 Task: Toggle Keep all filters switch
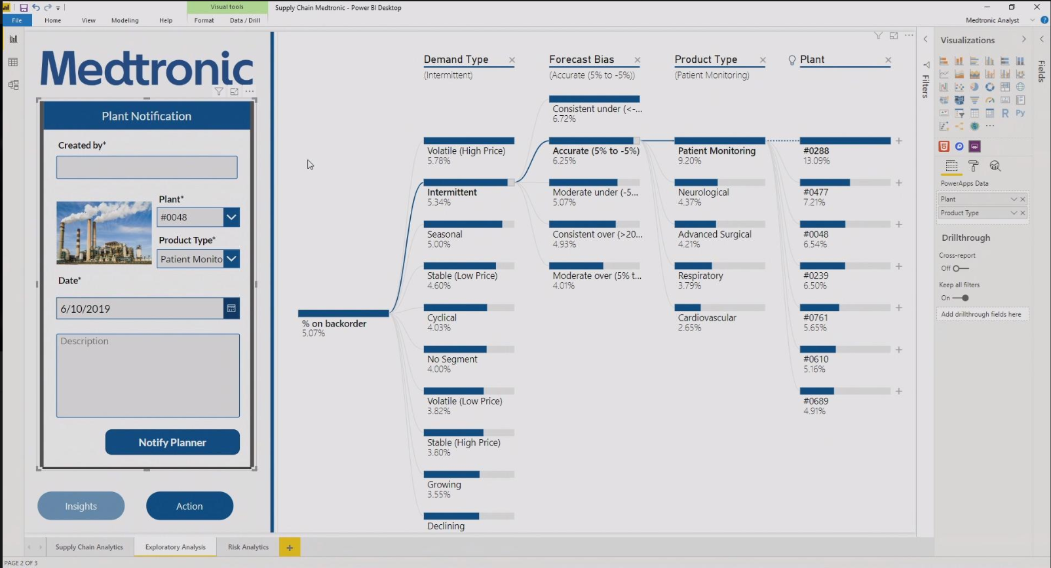tap(961, 298)
